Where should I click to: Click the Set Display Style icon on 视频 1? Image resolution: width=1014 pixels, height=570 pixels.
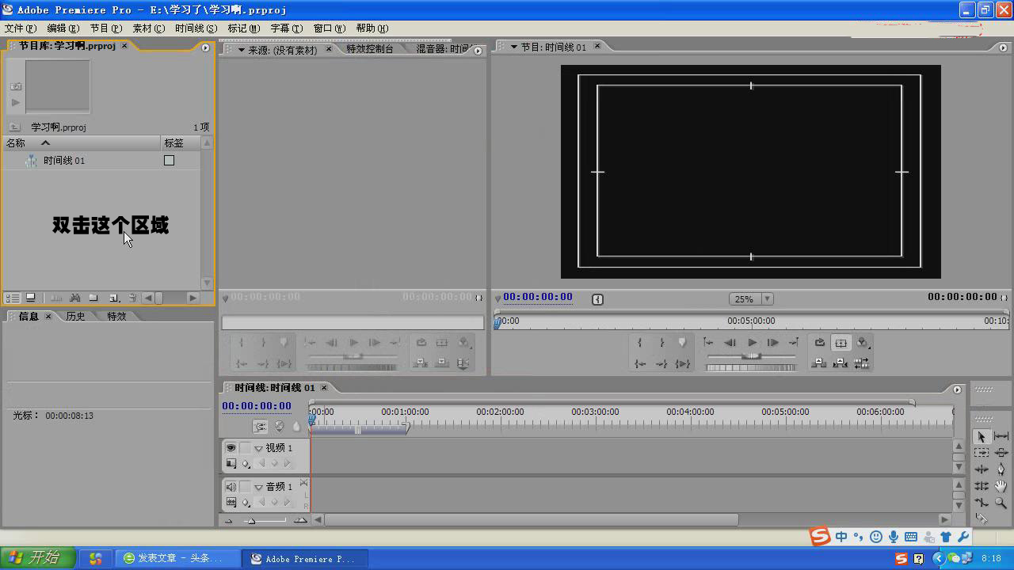coord(231,463)
